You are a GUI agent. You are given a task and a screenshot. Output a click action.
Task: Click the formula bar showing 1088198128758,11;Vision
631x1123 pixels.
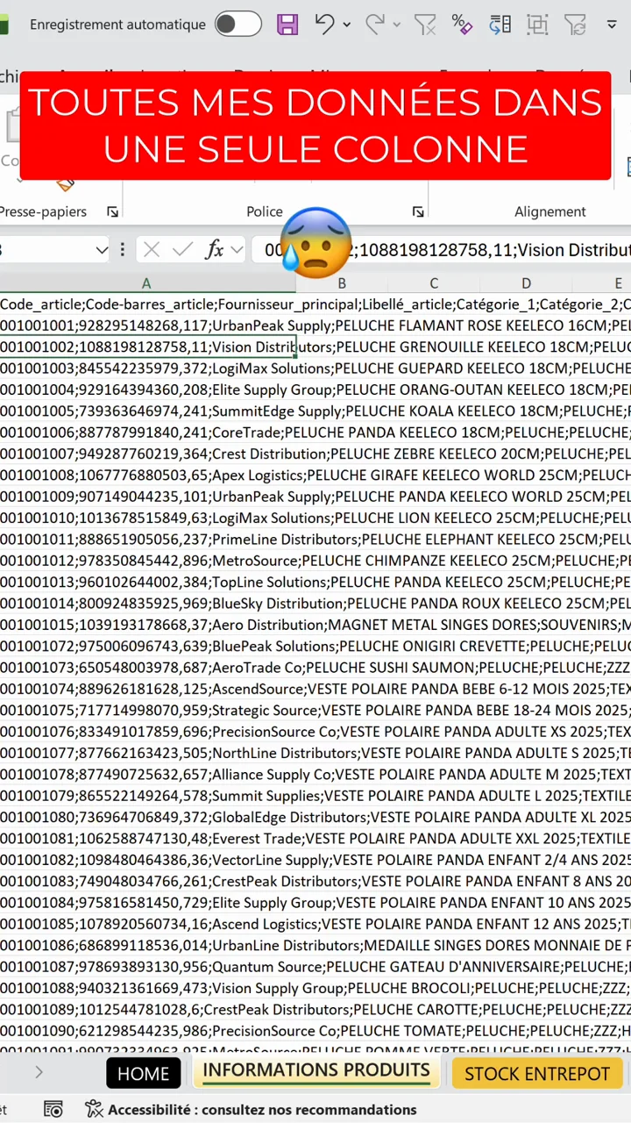441,250
